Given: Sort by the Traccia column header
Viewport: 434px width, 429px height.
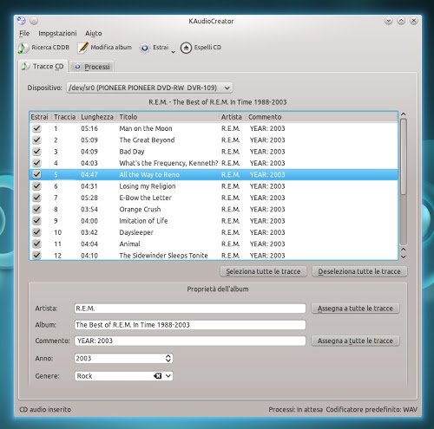Looking at the screenshot, I should tap(64, 117).
